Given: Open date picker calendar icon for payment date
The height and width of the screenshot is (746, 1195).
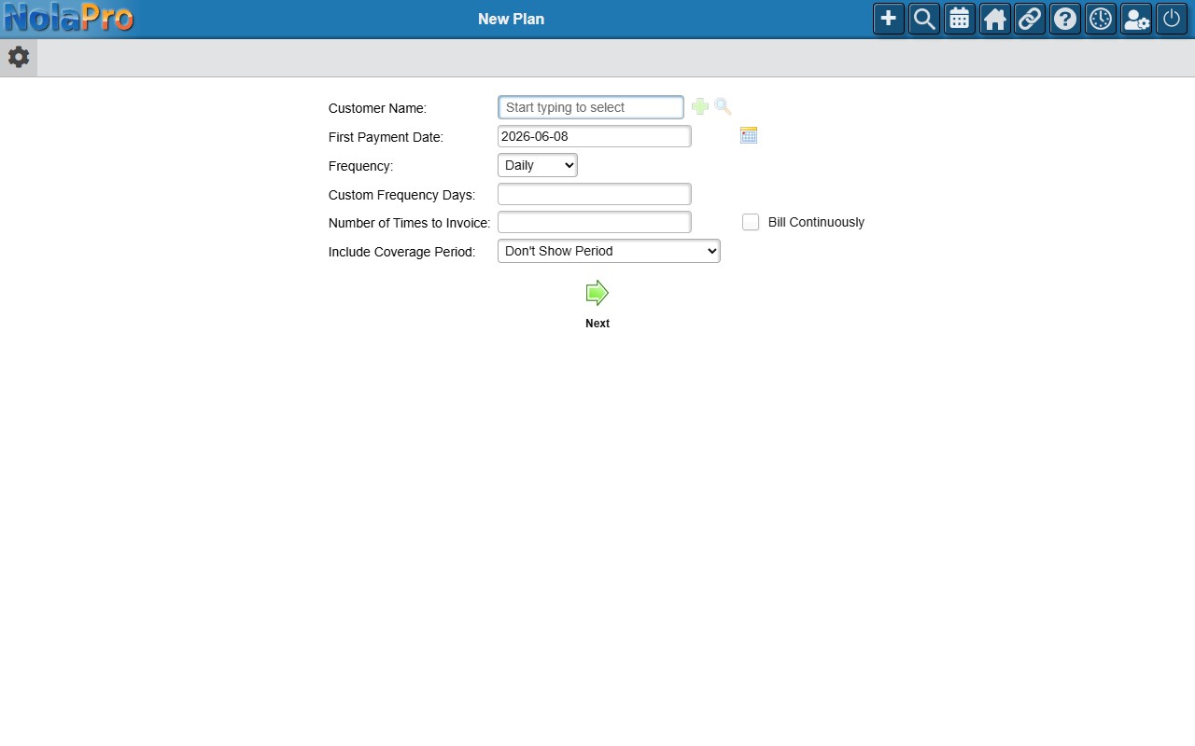Looking at the screenshot, I should click(749, 136).
